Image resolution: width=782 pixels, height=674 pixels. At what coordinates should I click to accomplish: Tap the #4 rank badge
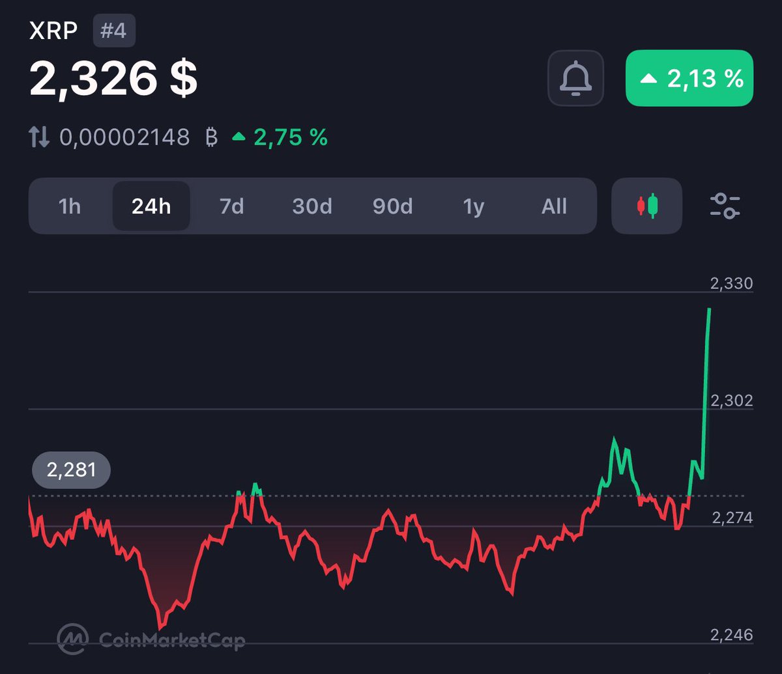[114, 31]
